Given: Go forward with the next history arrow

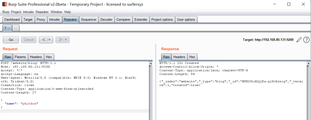Looking at the screenshot, I should (x=60, y=40).
